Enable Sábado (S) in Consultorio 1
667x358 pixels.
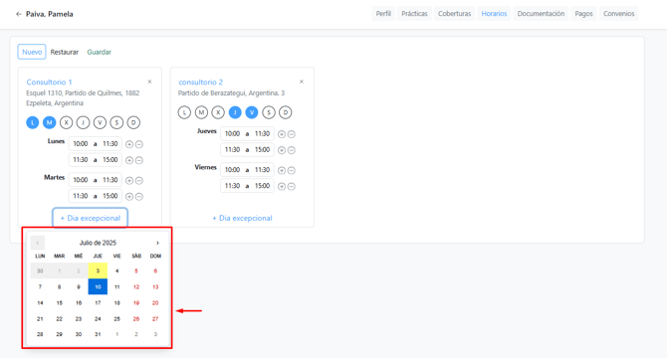[116, 122]
